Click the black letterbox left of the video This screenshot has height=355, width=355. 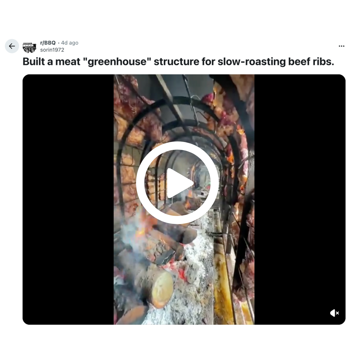point(68,199)
